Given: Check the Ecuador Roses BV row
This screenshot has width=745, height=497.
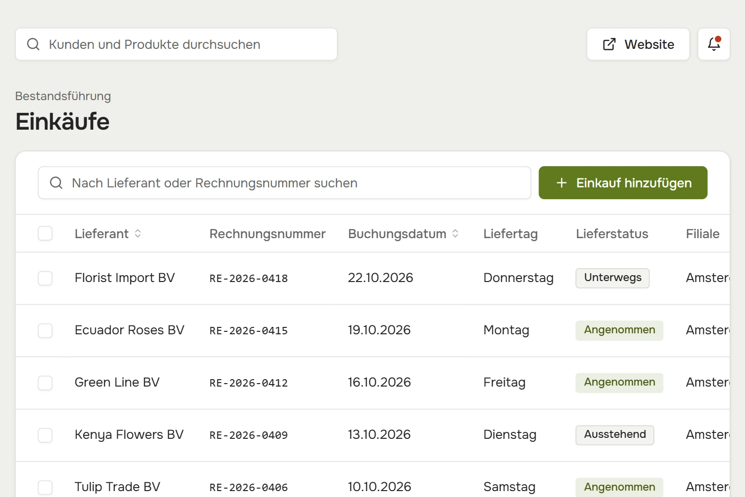Looking at the screenshot, I should [x=45, y=330].
